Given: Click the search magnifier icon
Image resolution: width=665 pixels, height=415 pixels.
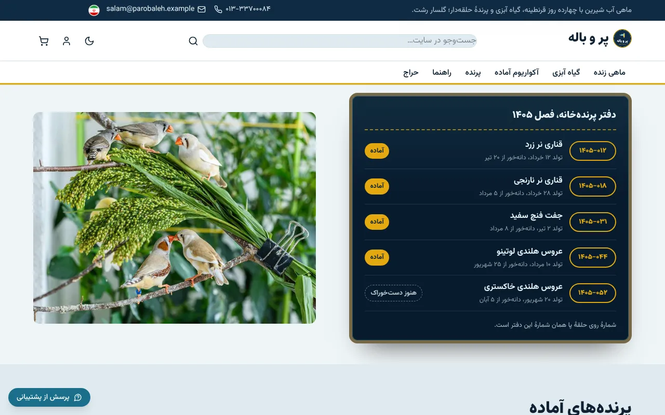Looking at the screenshot, I should pyautogui.click(x=193, y=41).
